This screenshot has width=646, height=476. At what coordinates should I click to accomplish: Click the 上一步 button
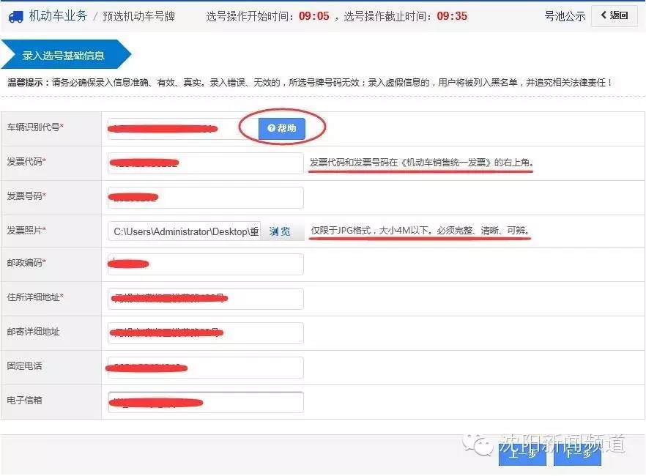click(523, 454)
